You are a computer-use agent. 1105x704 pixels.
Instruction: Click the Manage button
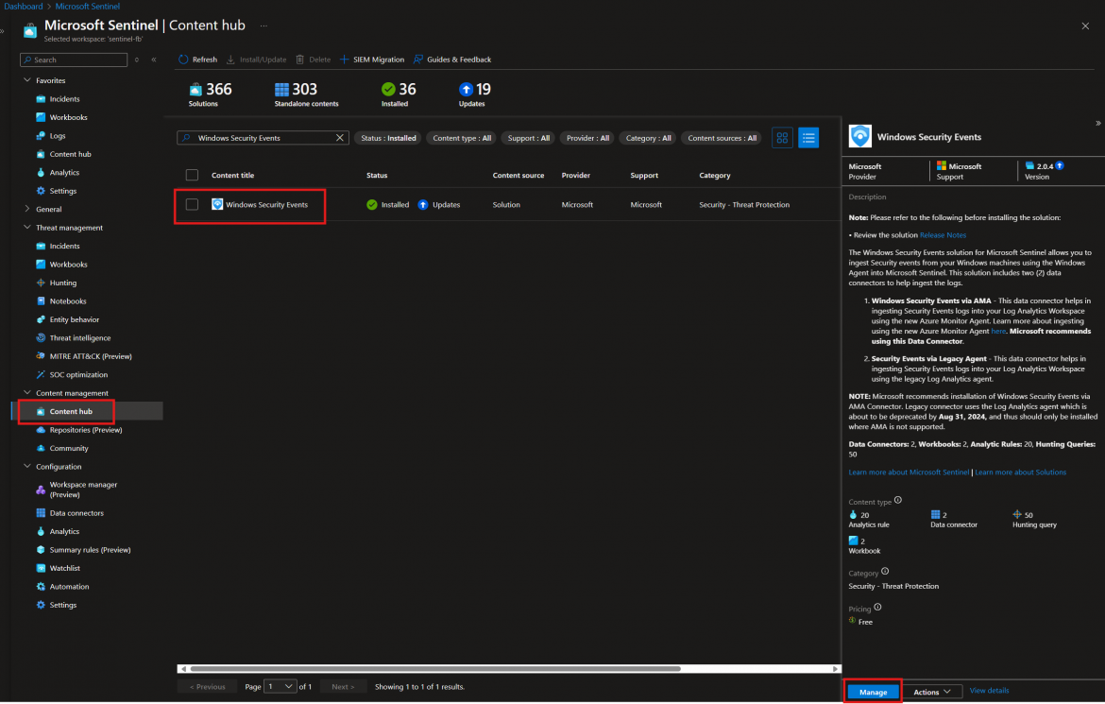[x=872, y=691]
